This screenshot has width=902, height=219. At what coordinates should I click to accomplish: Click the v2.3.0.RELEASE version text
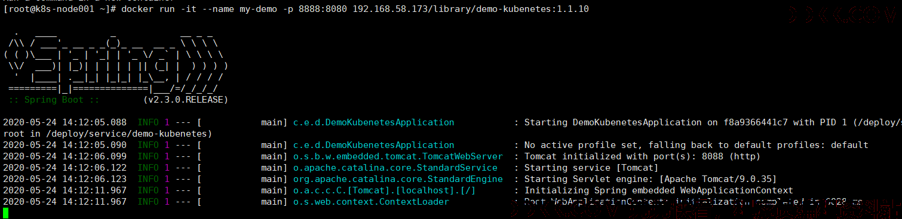click(186, 99)
